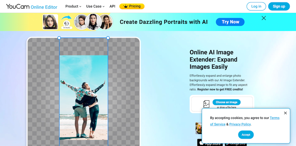The image size is (296, 146).
Task: Select the top-left crop handle of the image
Action: click(59, 38)
